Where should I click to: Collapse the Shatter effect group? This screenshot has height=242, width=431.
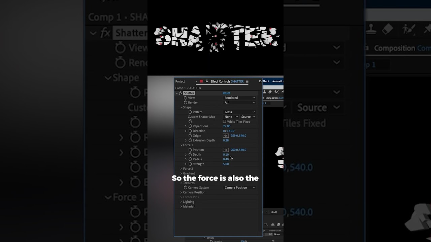click(x=177, y=93)
